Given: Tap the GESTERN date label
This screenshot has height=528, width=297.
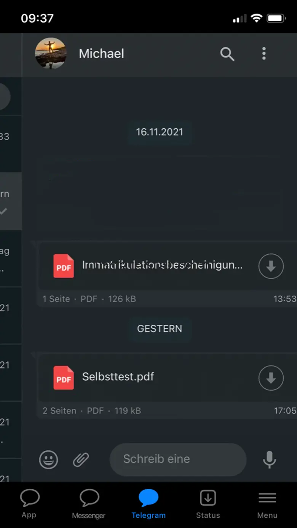Looking at the screenshot, I should tap(160, 329).
